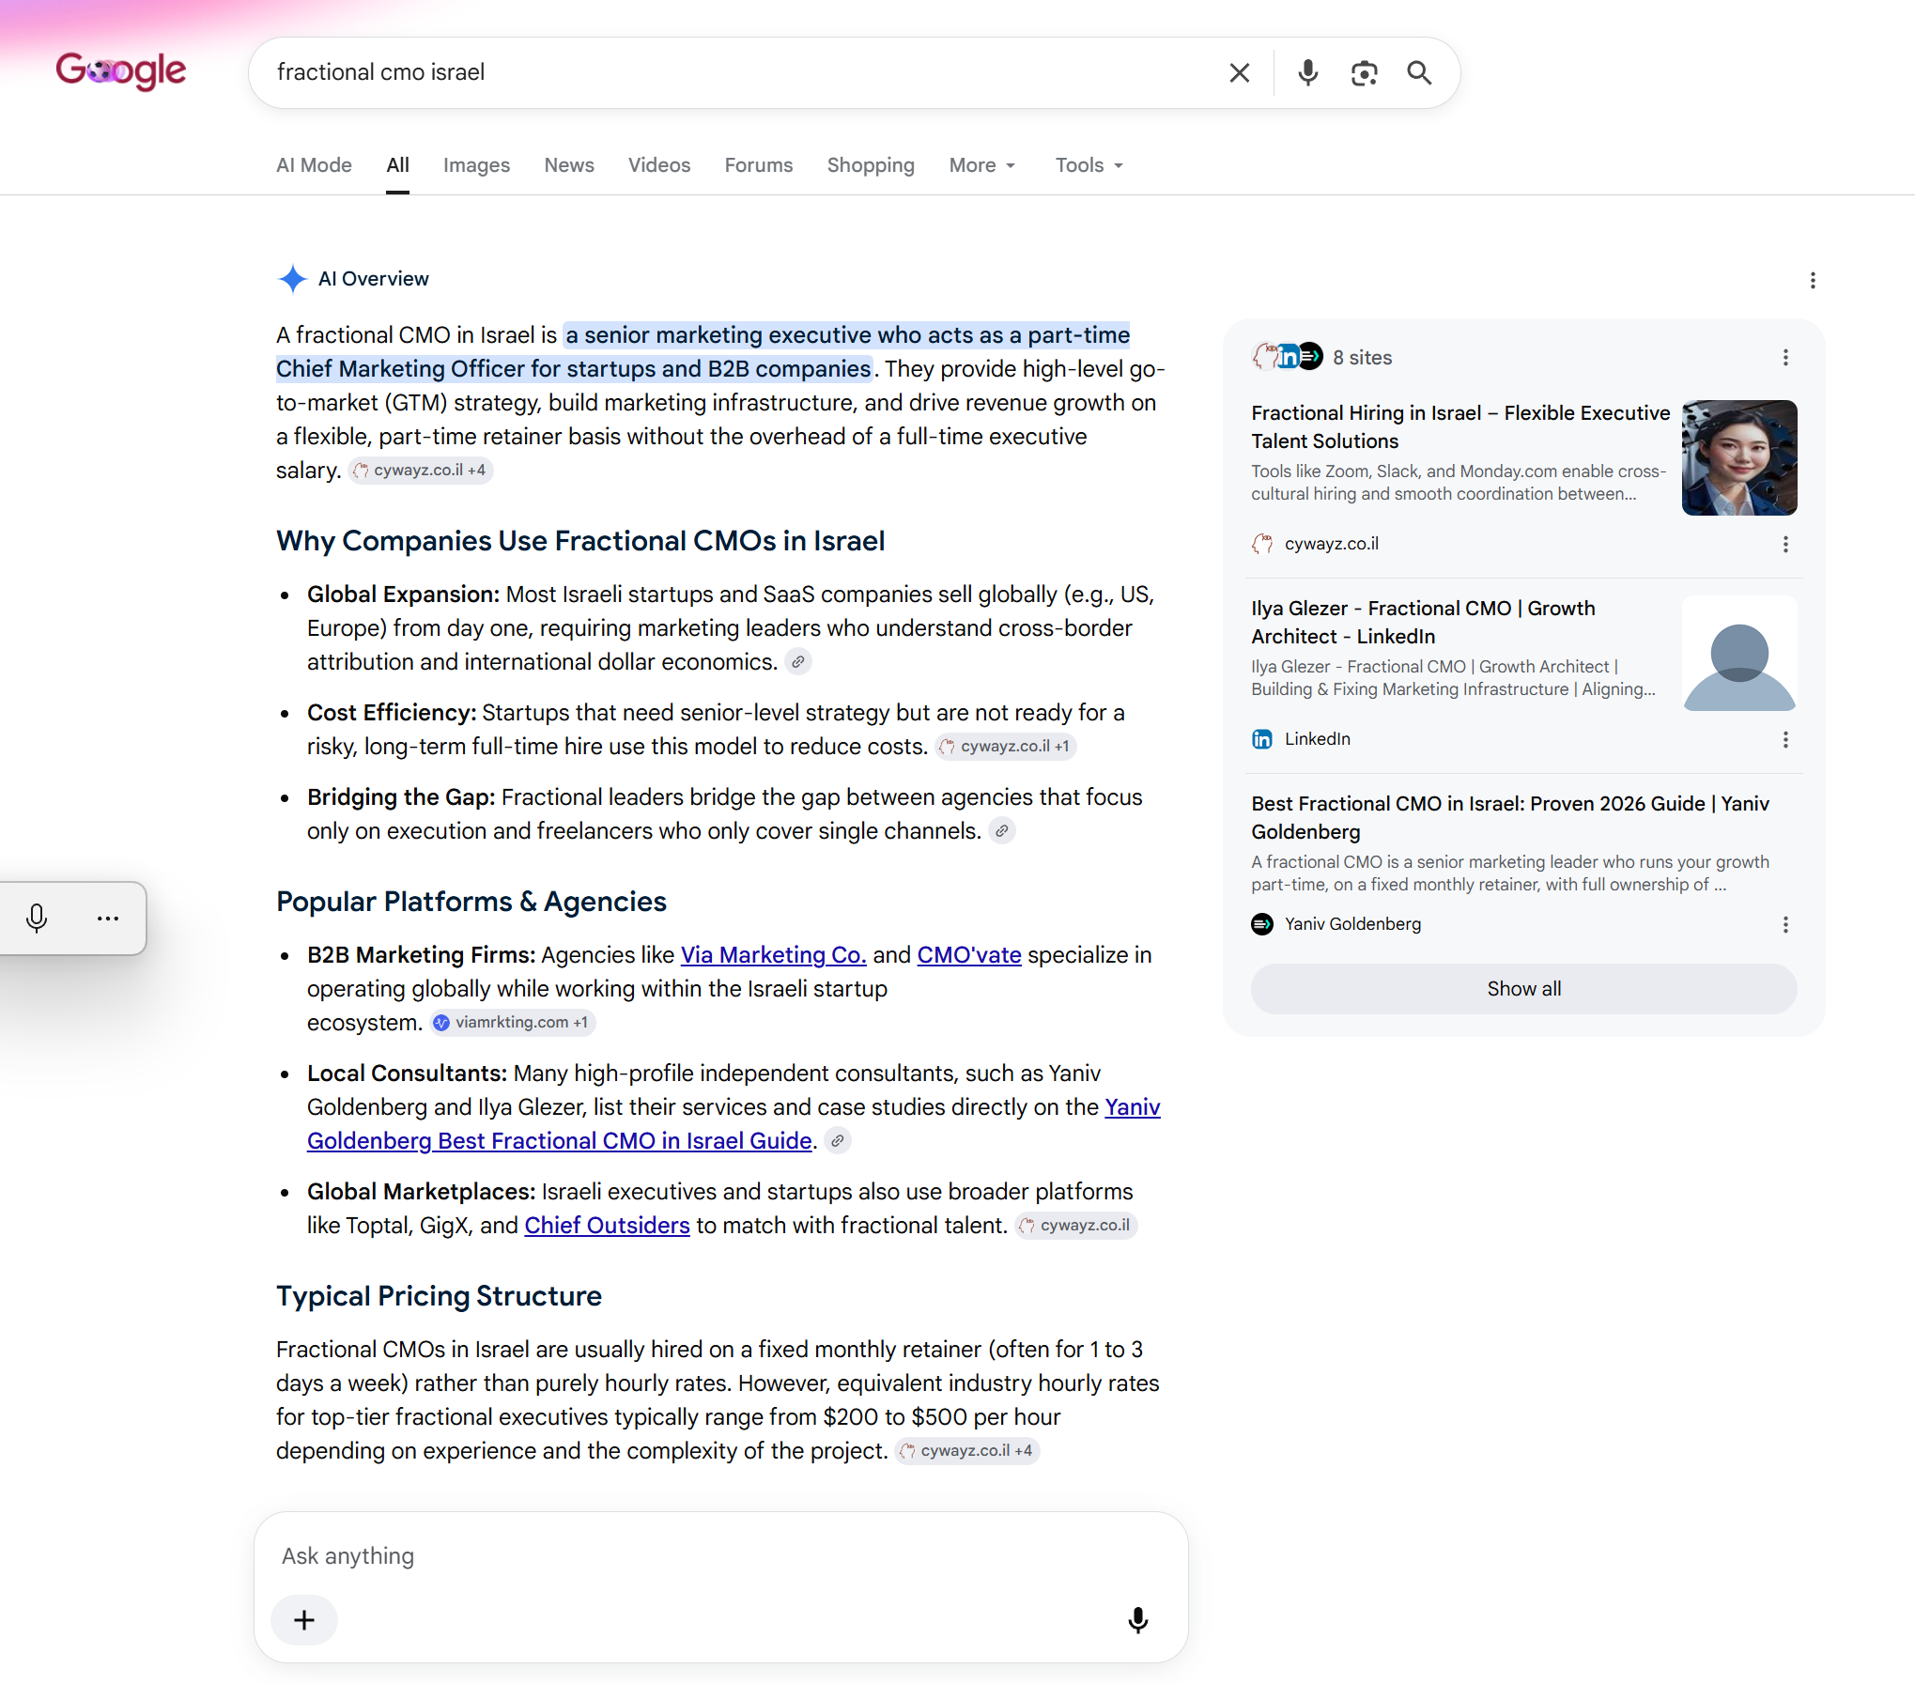Clear the search box with X icon

1239,72
